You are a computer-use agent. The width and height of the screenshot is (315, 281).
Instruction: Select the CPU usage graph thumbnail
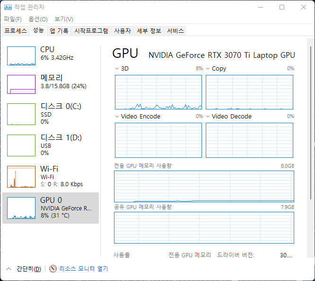click(x=21, y=56)
